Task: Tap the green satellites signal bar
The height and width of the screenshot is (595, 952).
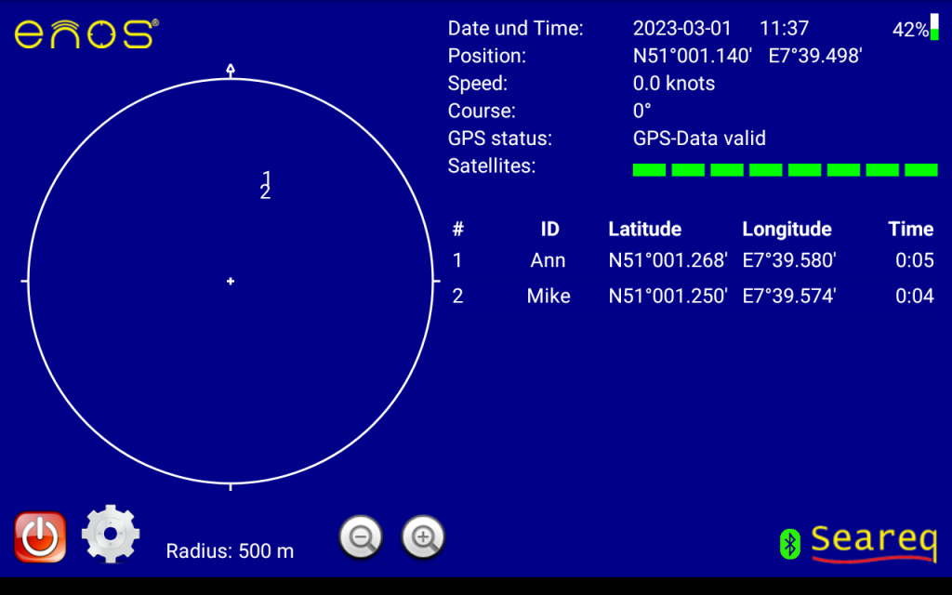Action: point(785,170)
